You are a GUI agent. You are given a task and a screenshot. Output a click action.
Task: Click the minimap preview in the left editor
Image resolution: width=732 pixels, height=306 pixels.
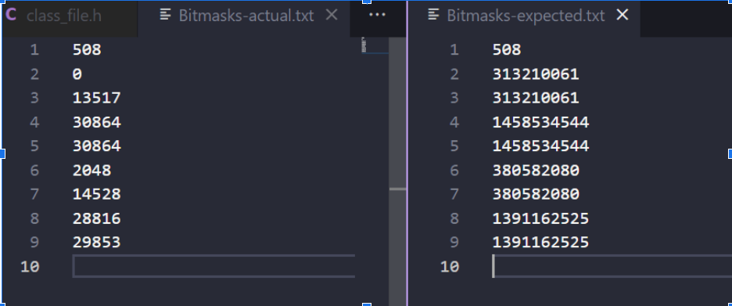pos(375,46)
